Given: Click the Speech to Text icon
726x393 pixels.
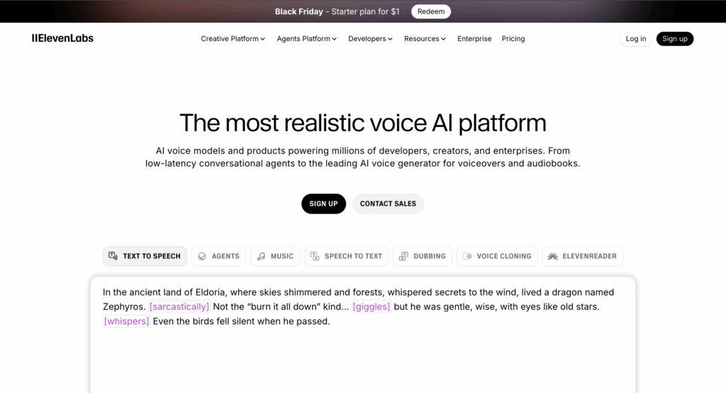Looking at the screenshot, I should [x=315, y=256].
